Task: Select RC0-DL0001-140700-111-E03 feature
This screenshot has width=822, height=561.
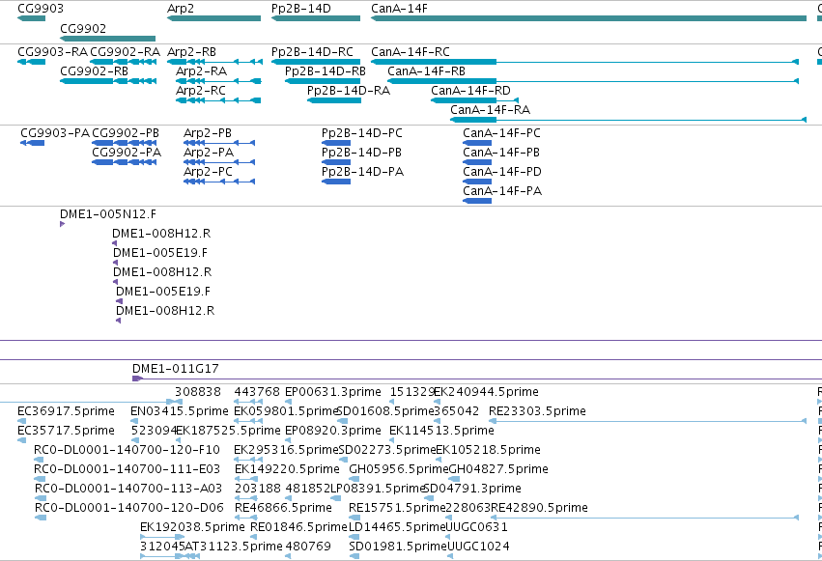Action: click(x=40, y=479)
